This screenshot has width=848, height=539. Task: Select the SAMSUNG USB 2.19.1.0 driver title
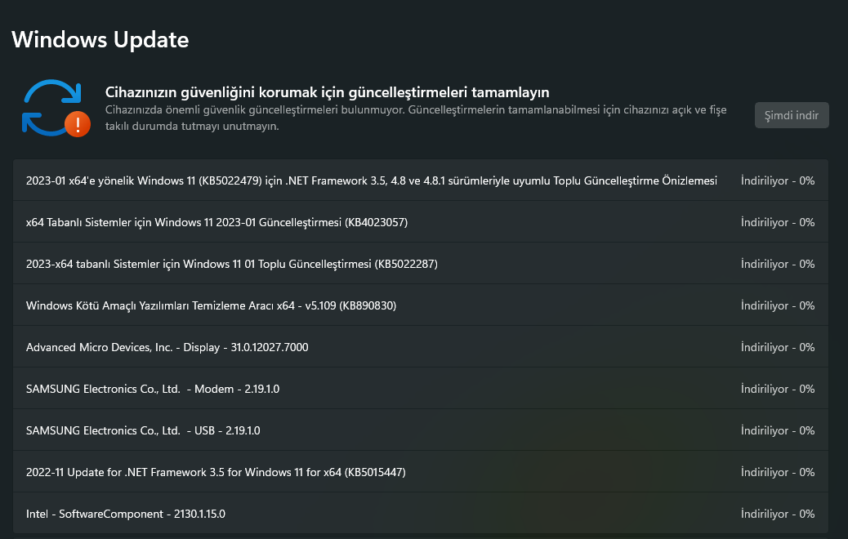[x=143, y=430]
